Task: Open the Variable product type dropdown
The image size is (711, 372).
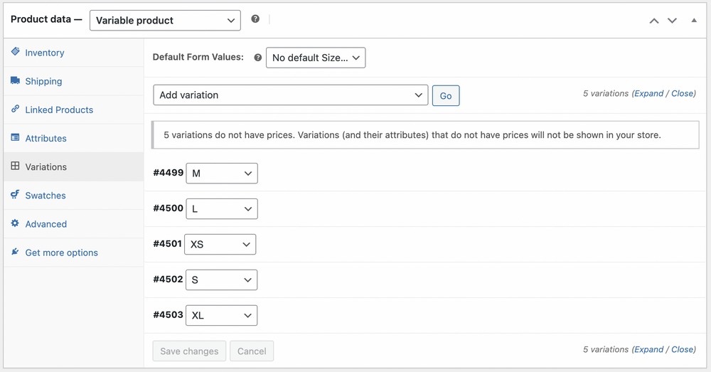Action: click(165, 21)
